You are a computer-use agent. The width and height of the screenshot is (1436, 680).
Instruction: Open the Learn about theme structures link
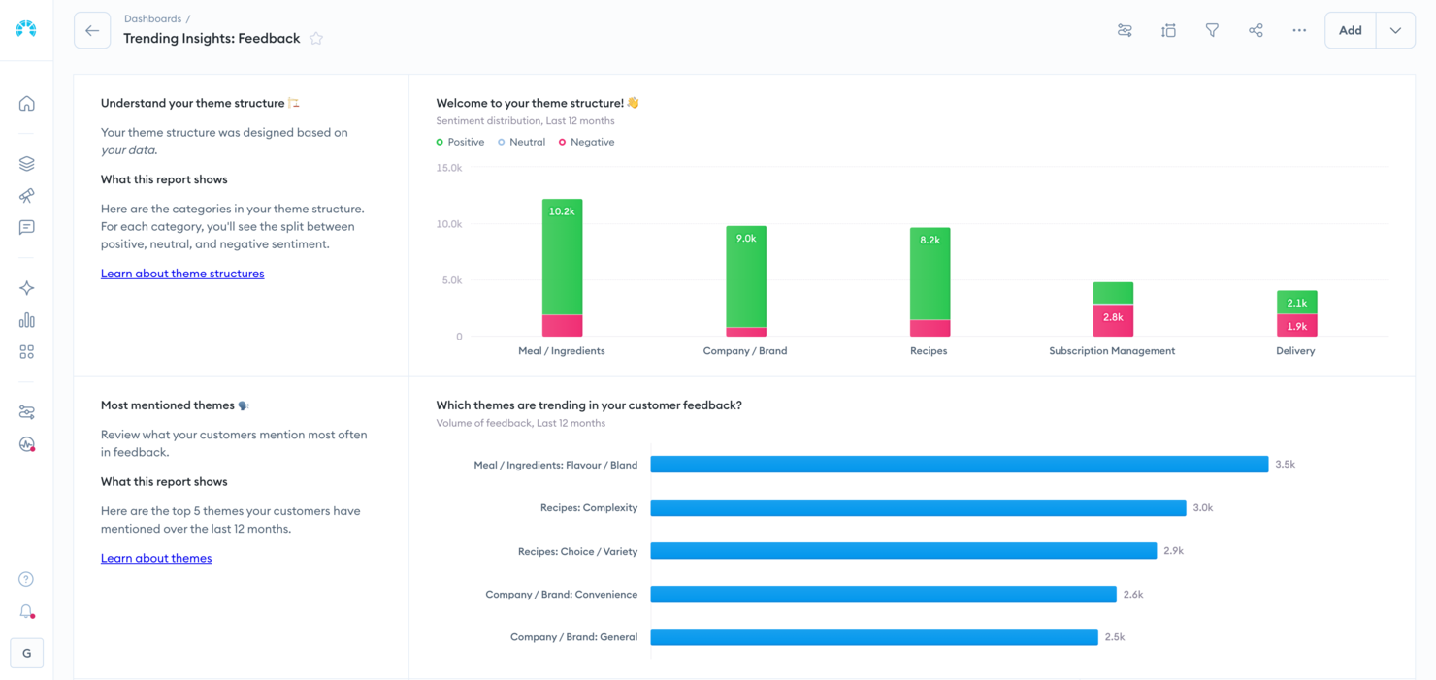(182, 273)
